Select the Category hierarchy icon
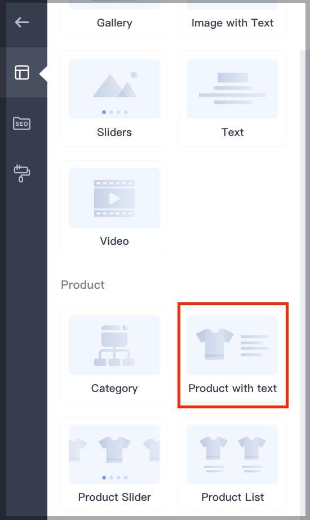This screenshot has width=310, height=520. click(x=114, y=346)
